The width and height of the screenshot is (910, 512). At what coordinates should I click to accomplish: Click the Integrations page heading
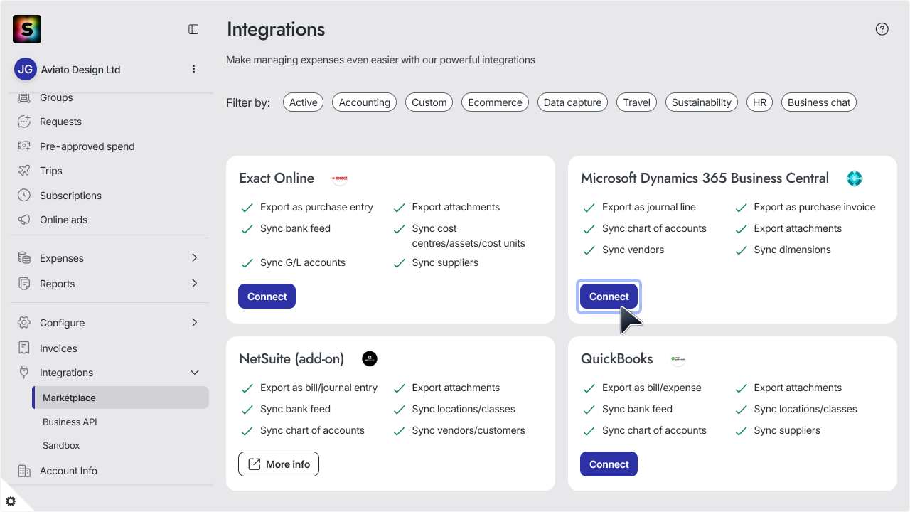(276, 29)
